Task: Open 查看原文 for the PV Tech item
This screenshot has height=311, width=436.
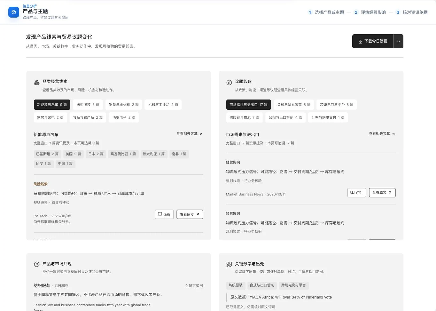Action: (x=190, y=214)
